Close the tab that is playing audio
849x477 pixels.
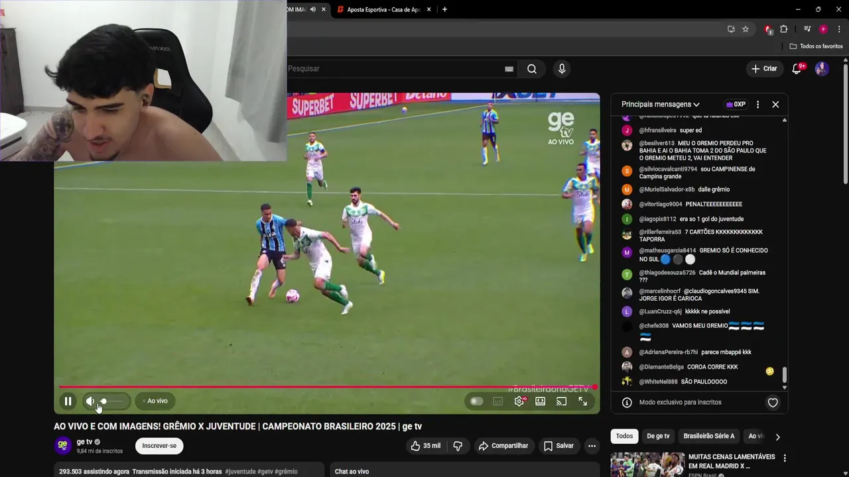[324, 9]
